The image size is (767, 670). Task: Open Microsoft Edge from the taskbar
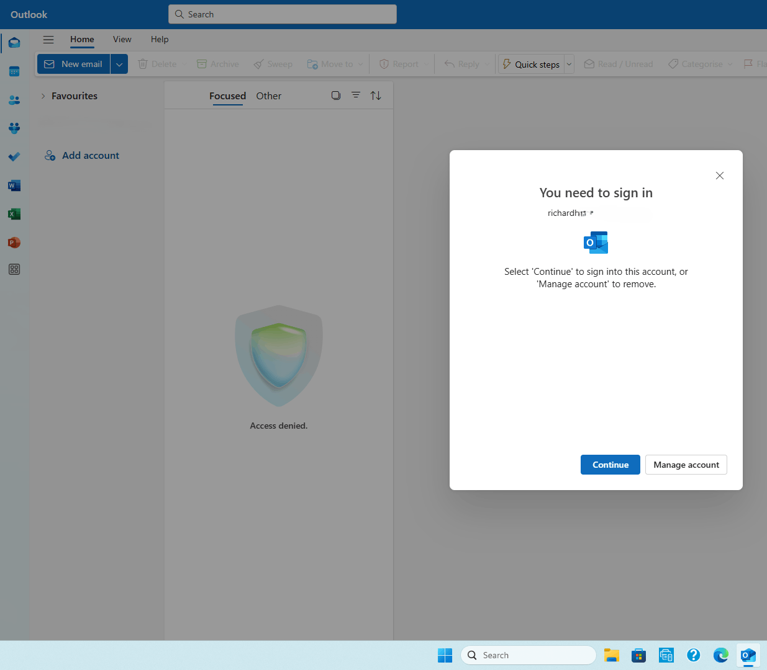pos(720,655)
